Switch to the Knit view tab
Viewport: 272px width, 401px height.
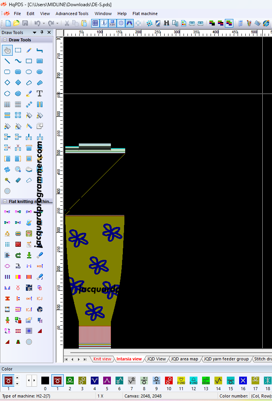click(x=102, y=359)
